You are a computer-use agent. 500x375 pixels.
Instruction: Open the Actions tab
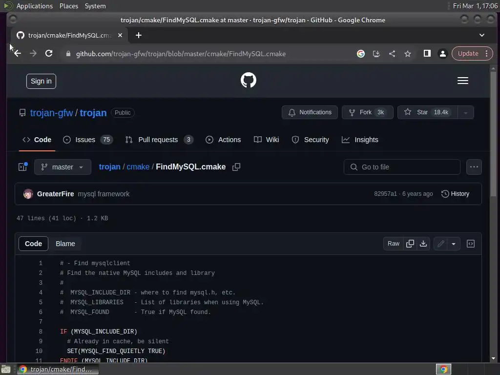[223, 140]
